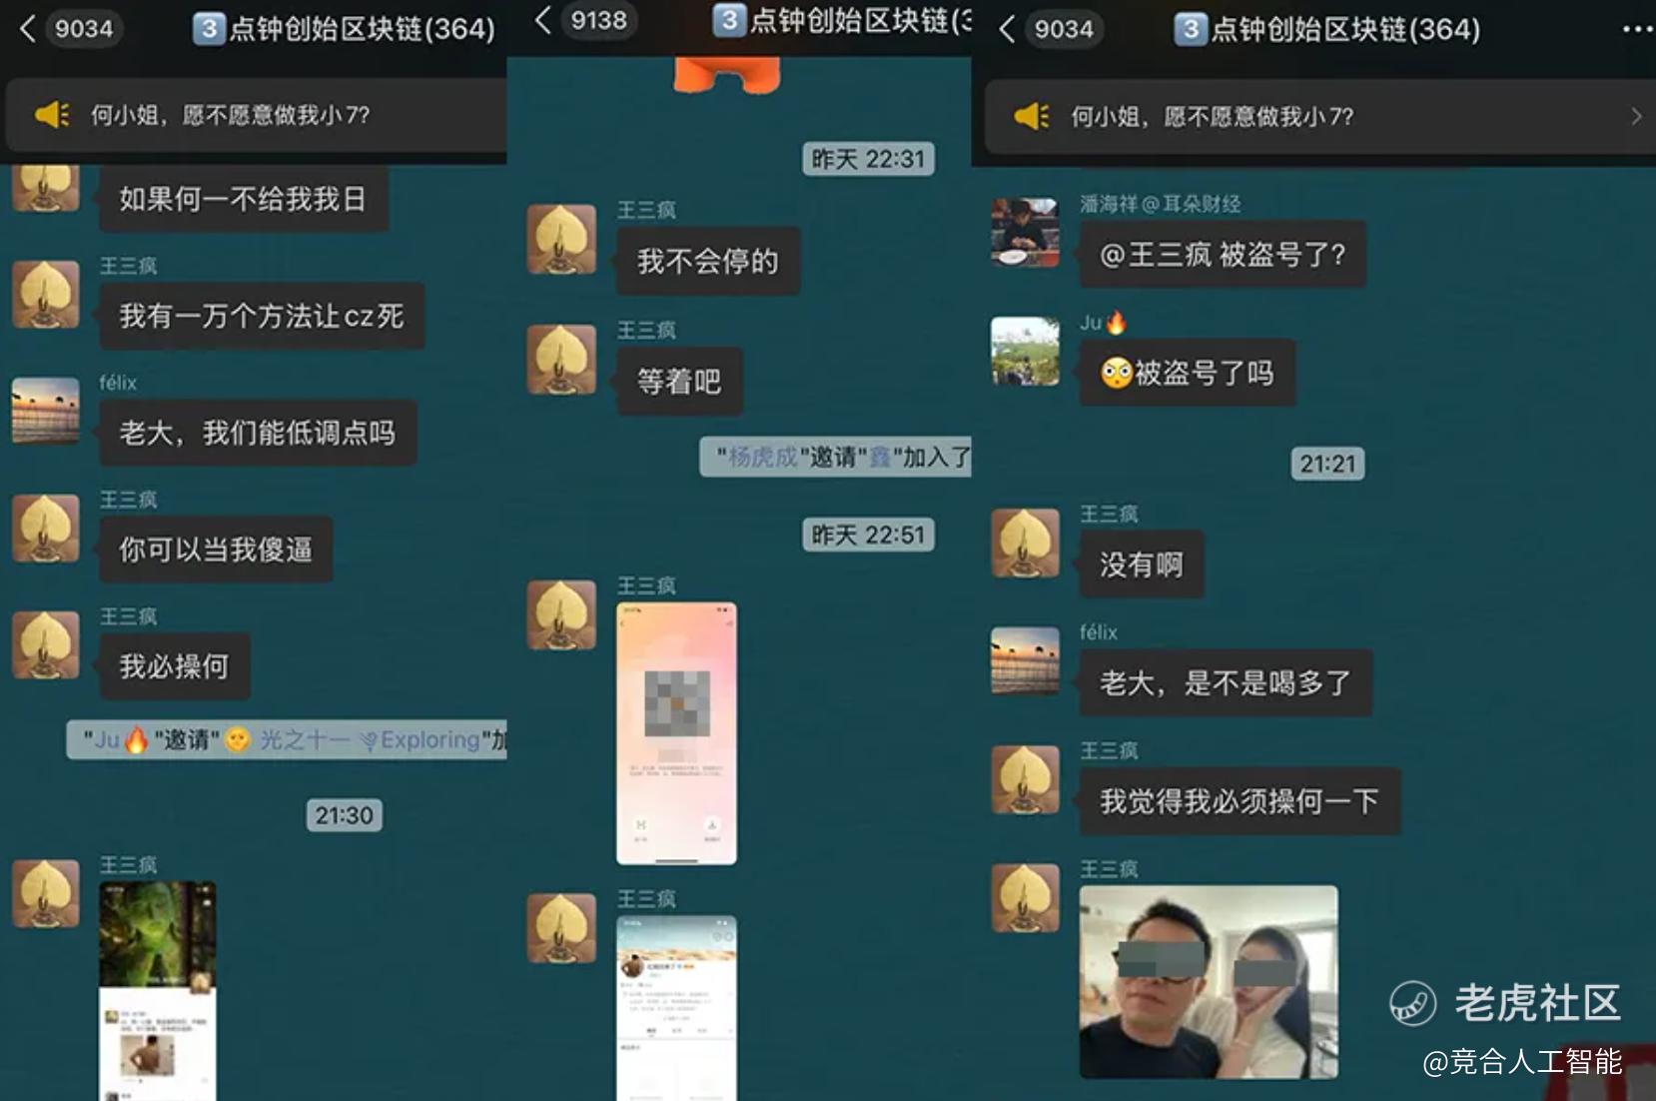The width and height of the screenshot is (1656, 1101).
Task: Open félix's avatar beside "老大，是不是喝多了"
Action: click(x=1025, y=660)
